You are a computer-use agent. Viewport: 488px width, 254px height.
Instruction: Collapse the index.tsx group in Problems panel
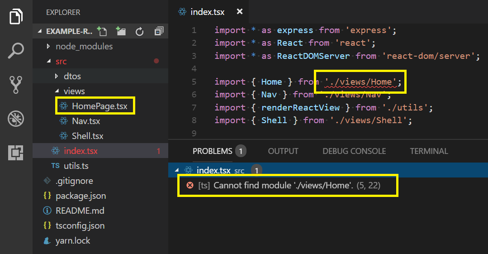[x=177, y=170]
